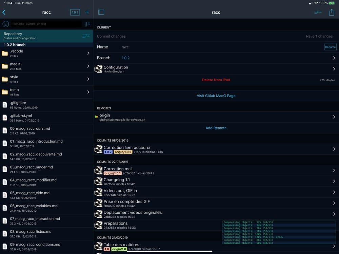Open the media folder icon
The image size is (339, 254).
5,66
